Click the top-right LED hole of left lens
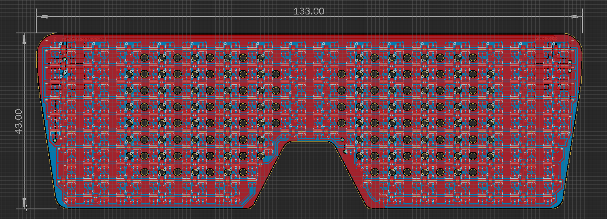Screen dimensions: 607x219 pos(260,57)
